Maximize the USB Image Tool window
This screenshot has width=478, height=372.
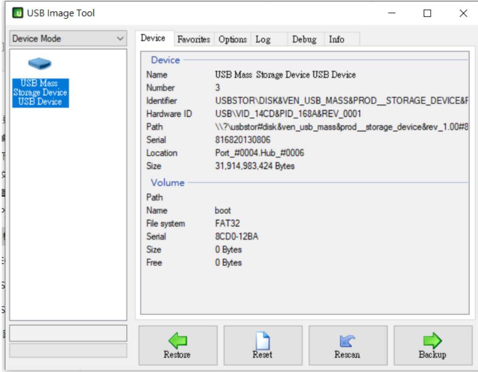tap(427, 14)
